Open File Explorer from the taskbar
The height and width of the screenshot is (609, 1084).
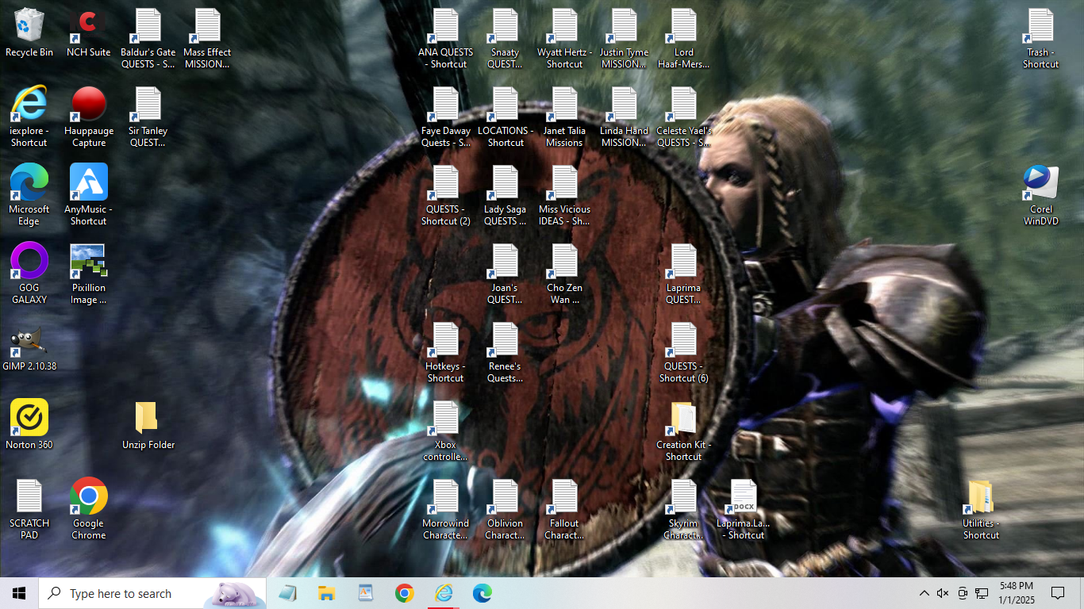click(x=326, y=593)
